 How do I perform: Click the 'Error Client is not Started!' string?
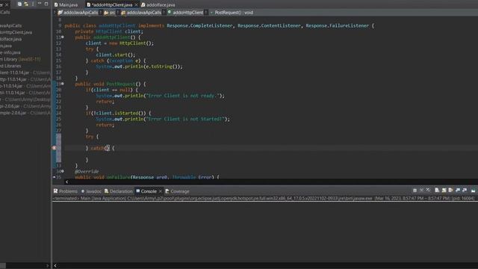pos(185,119)
